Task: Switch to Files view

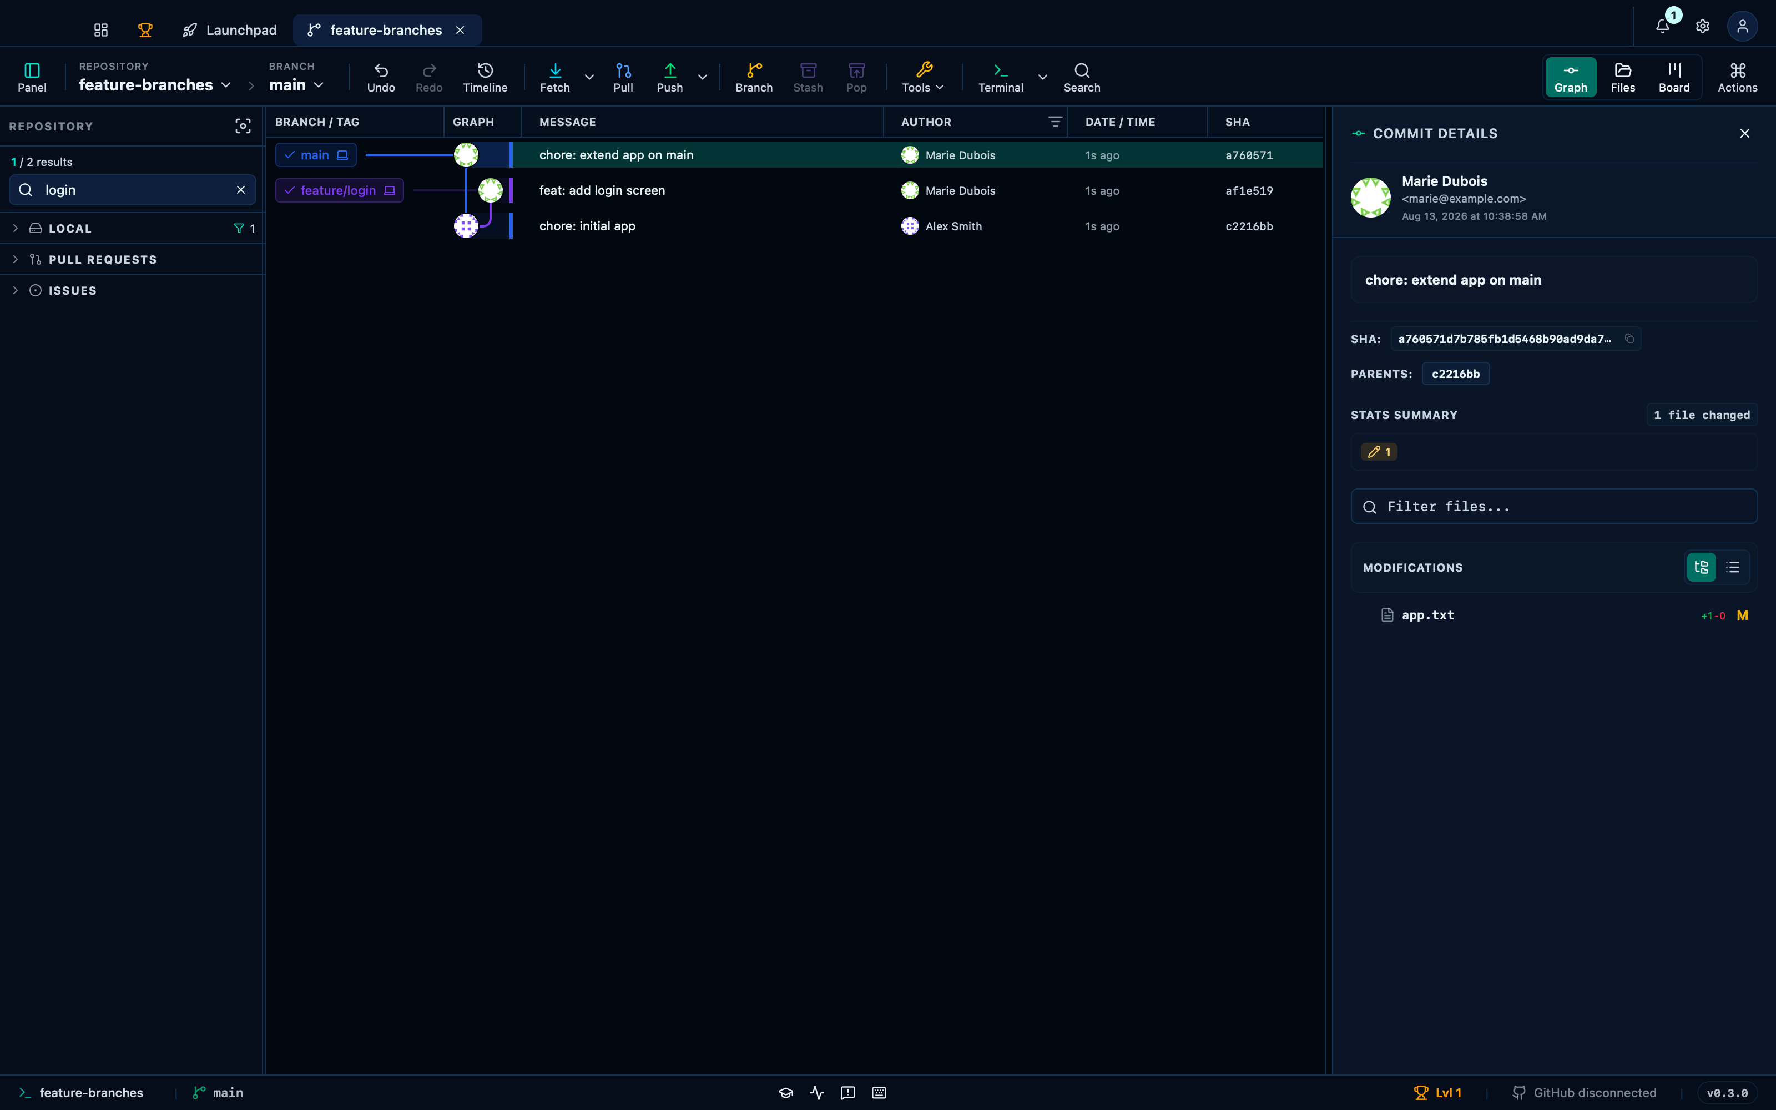Action: click(1623, 77)
